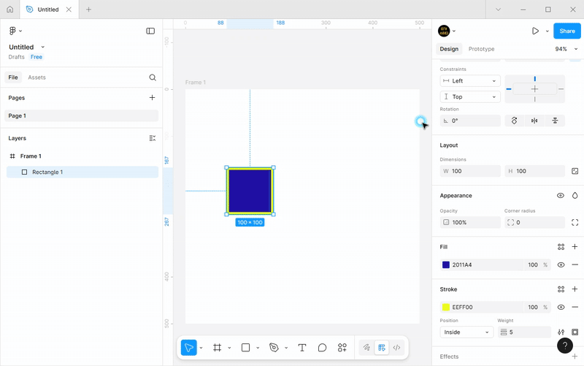Remove the EEFF00 stroke

pyautogui.click(x=575, y=307)
